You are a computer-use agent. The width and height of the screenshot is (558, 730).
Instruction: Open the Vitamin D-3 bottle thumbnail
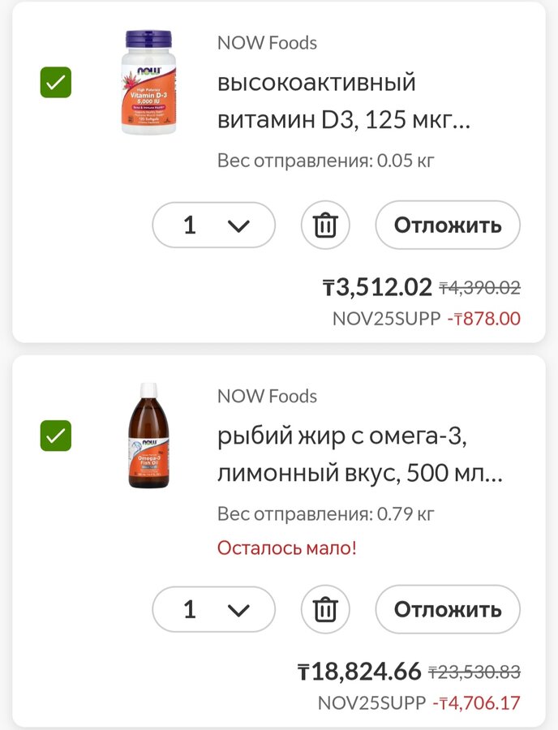point(148,82)
